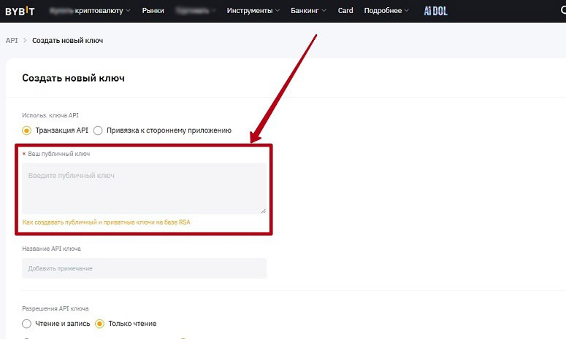Expand the Банкинг dropdown menu
Viewport: 566px width, 339px height.
pyautogui.click(x=311, y=11)
